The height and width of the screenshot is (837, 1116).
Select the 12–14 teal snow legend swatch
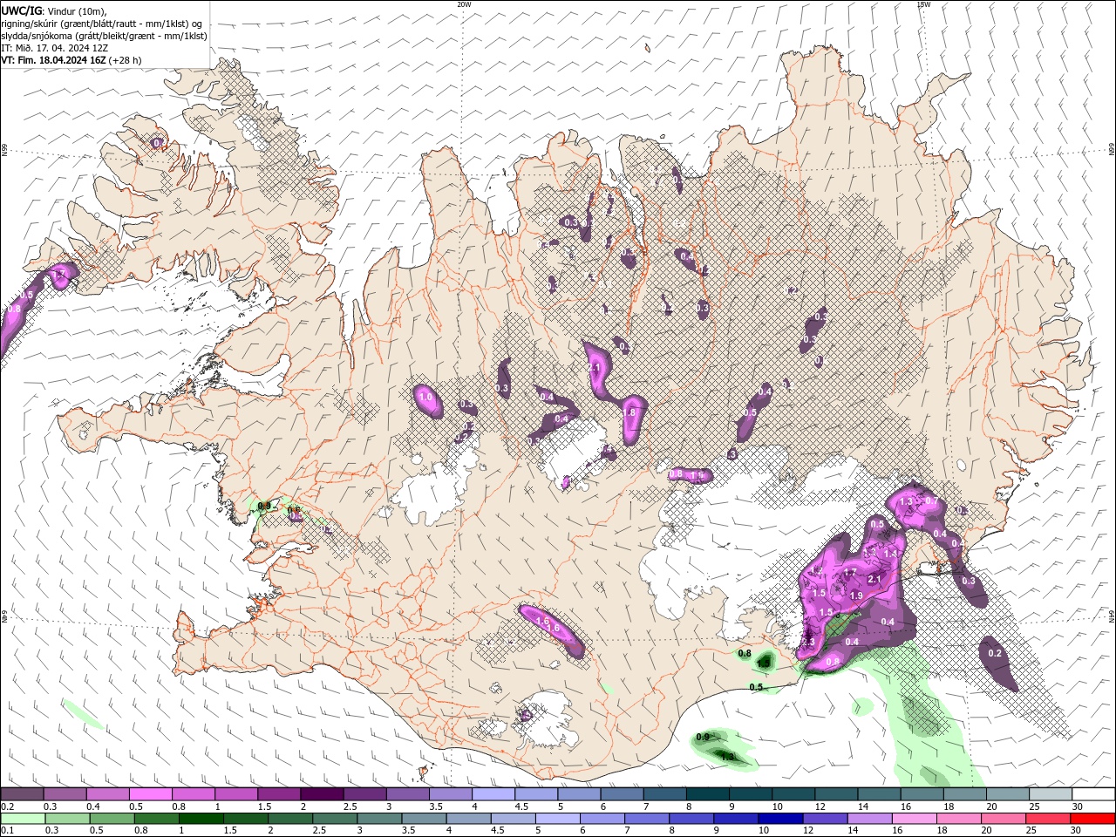pos(837,793)
